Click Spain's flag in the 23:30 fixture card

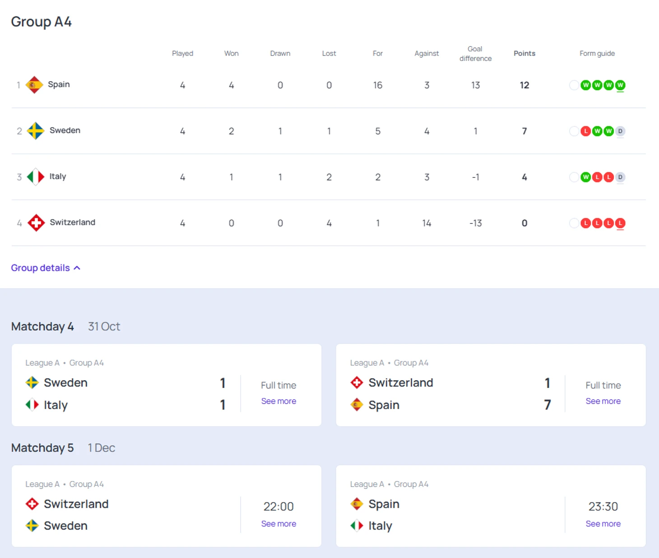pyautogui.click(x=357, y=504)
